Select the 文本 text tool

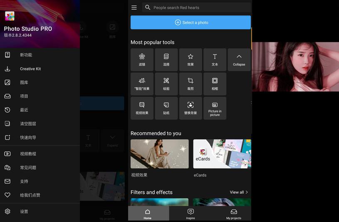pos(215,59)
